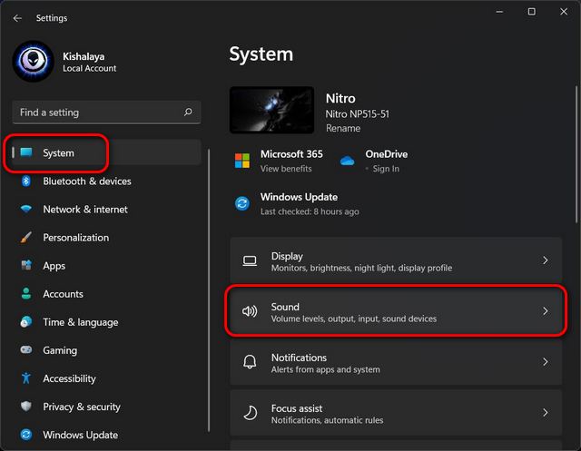This screenshot has height=451, width=581.
Task: Select System in the sidebar
Action: pyautogui.click(x=59, y=153)
